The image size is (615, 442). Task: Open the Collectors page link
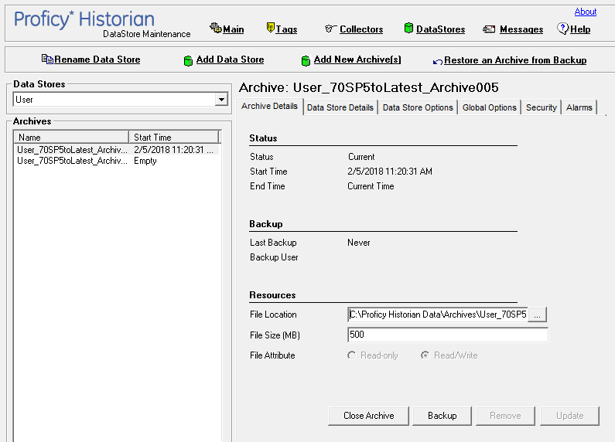(x=361, y=29)
